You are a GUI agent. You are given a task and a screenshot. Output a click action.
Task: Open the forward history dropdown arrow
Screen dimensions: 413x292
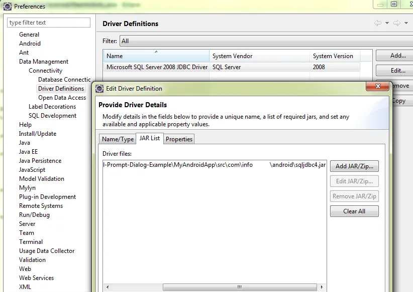tap(405, 24)
